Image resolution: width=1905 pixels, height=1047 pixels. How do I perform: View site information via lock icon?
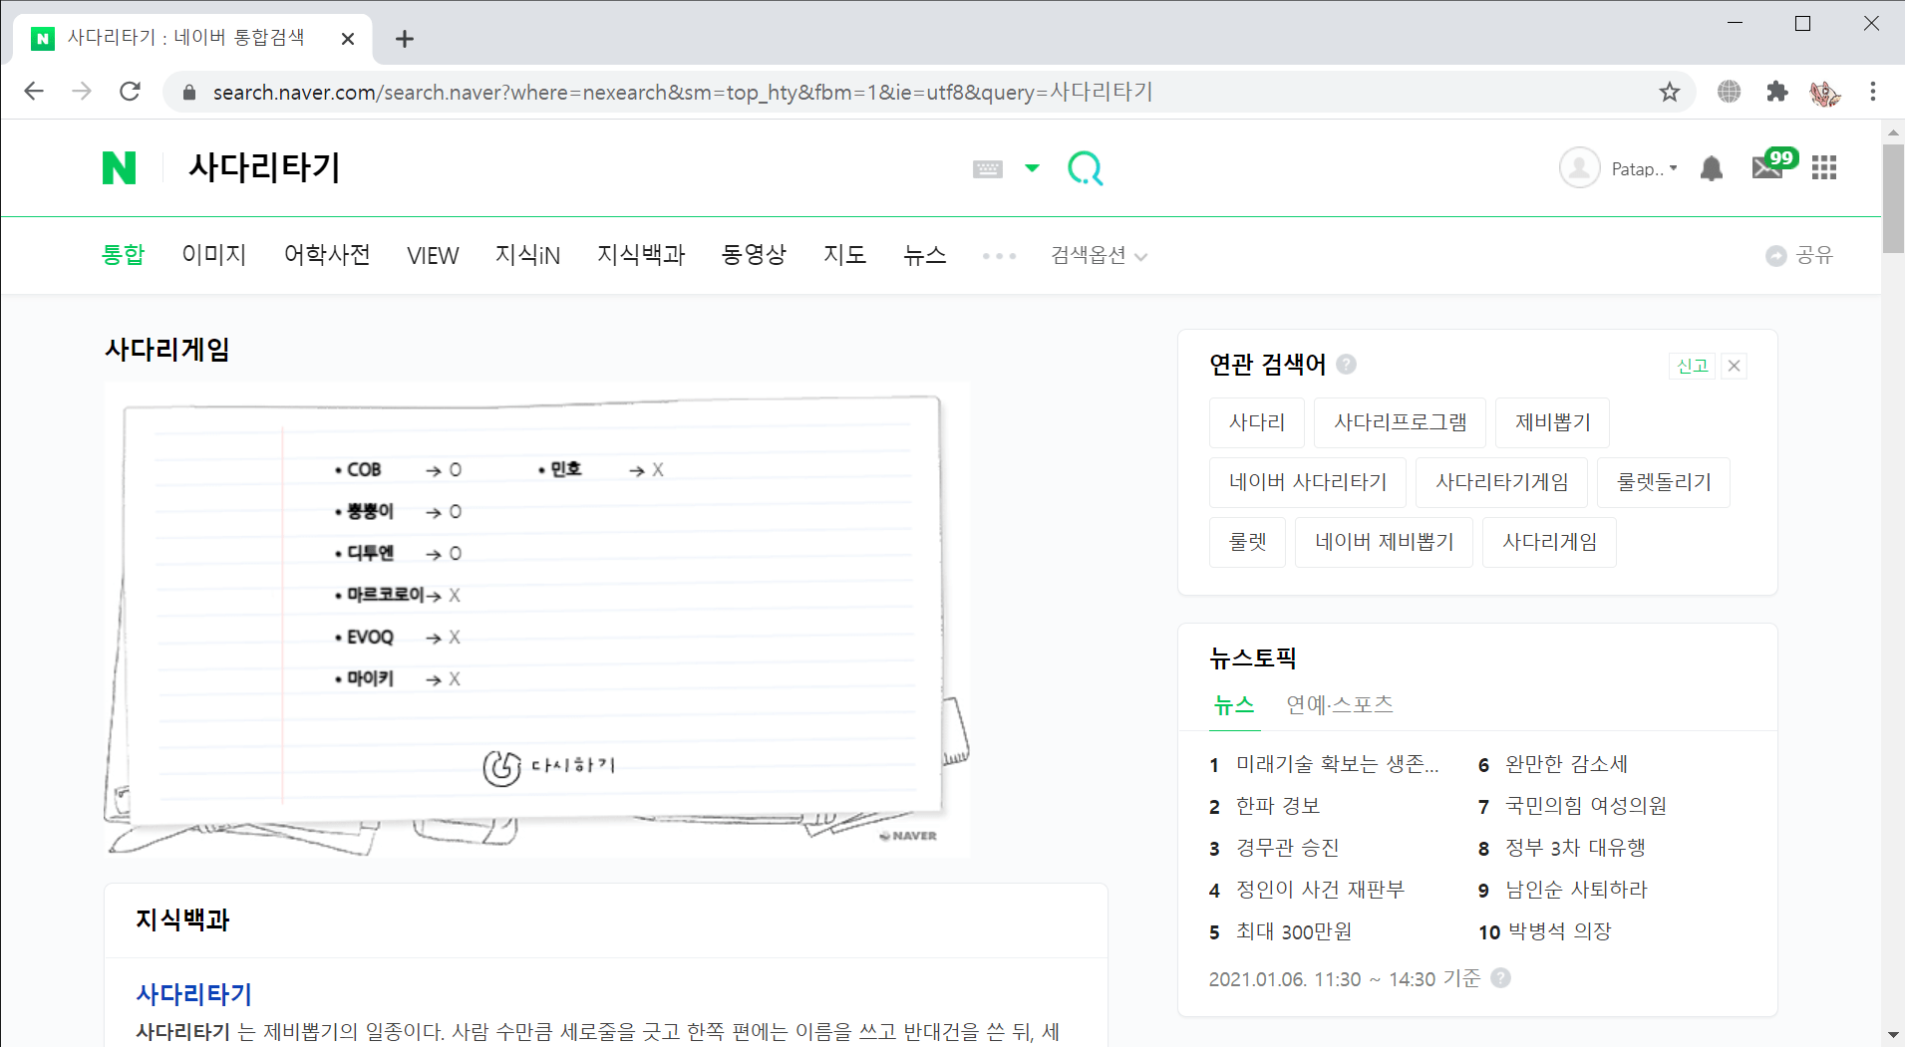point(189,93)
